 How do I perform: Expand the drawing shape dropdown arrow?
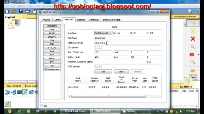(x=199, y=55)
